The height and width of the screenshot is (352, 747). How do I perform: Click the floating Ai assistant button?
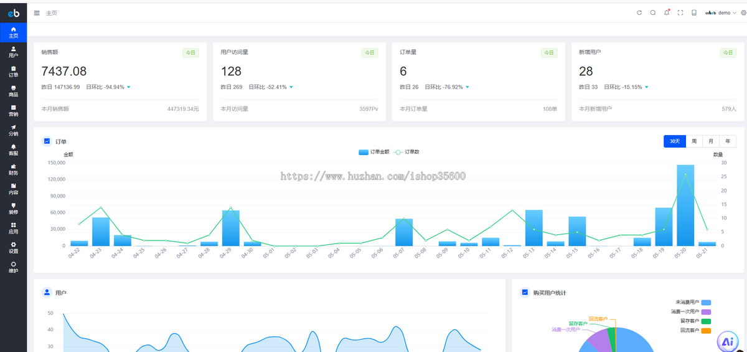[727, 341]
